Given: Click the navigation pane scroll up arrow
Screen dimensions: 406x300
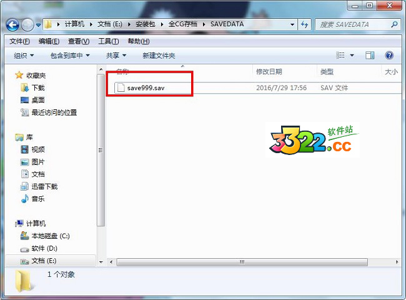Looking at the screenshot, I should [x=101, y=69].
